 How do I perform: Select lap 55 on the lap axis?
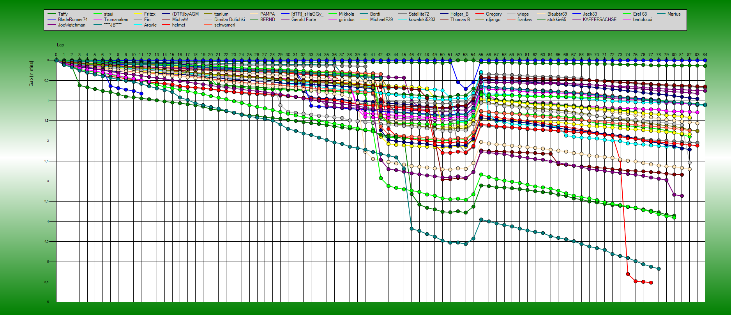click(x=481, y=55)
